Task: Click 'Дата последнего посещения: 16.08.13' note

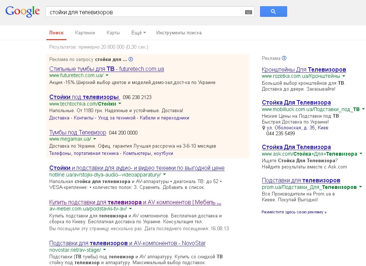Action: point(187,229)
